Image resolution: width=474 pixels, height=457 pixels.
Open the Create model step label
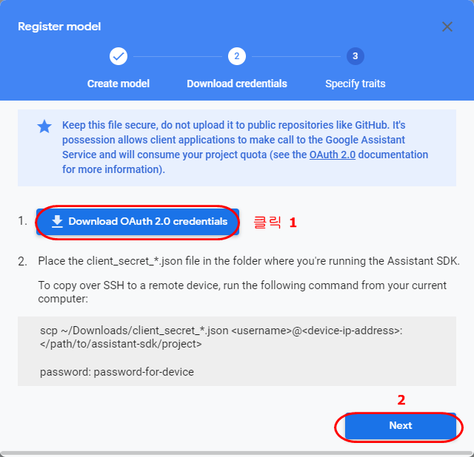tap(118, 84)
